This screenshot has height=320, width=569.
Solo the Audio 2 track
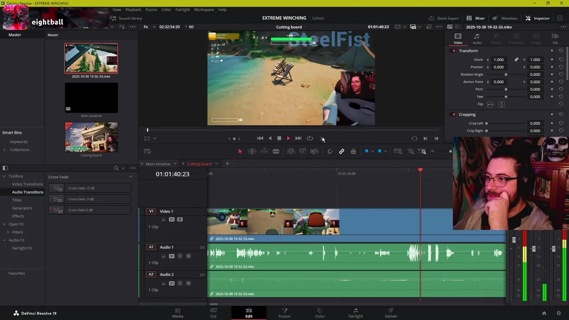(180, 283)
